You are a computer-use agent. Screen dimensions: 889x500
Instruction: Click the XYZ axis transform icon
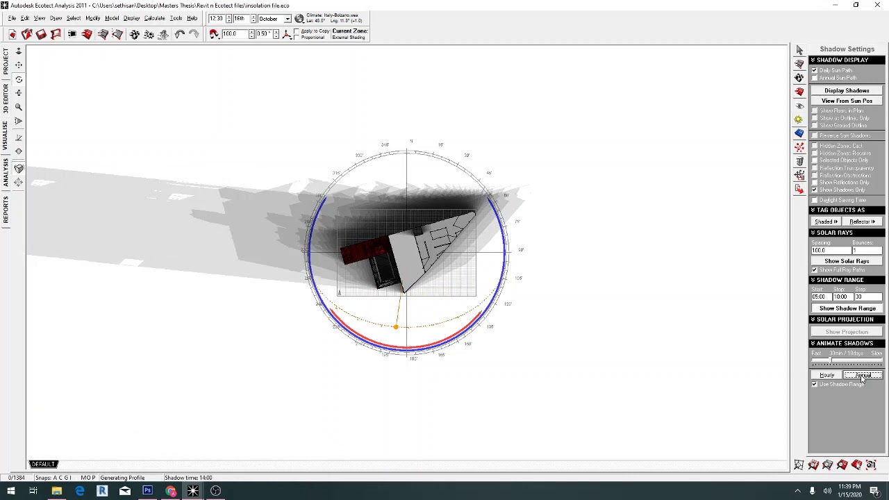(286, 34)
